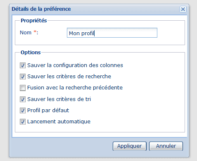Screen dimensions: 197x161
Task: Disable the Profil par défaut checkbox
Action: 23,111
